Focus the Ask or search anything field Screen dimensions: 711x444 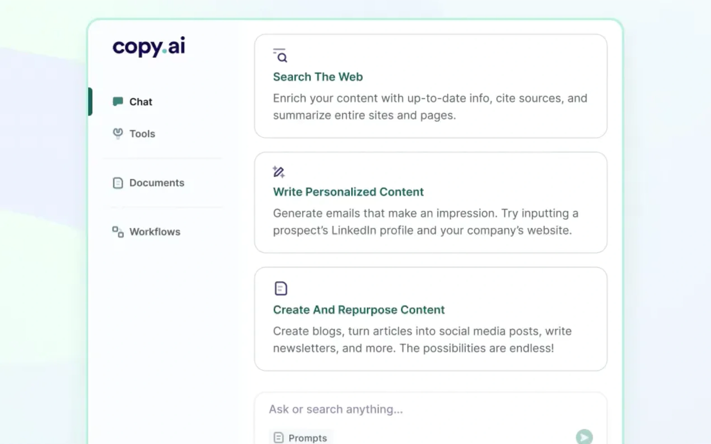pos(411,409)
